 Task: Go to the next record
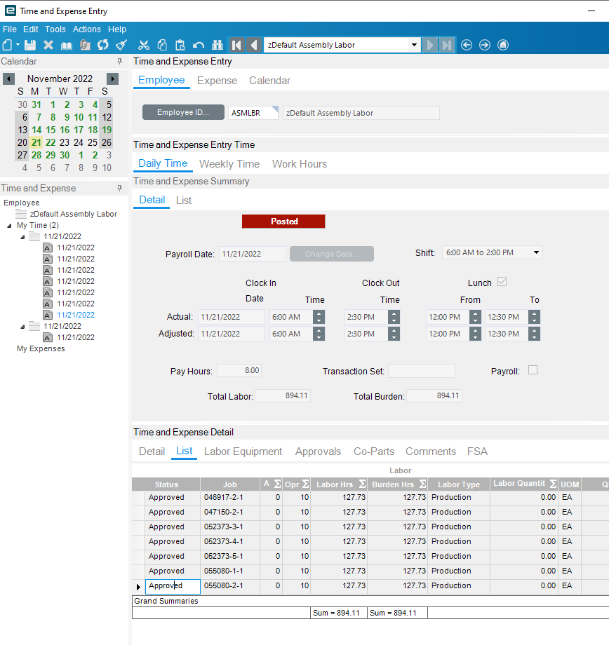tap(429, 45)
